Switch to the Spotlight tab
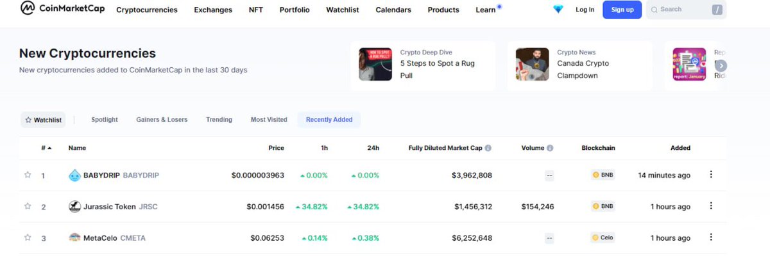The height and width of the screenshot is (258, 770). click(105, 120)
